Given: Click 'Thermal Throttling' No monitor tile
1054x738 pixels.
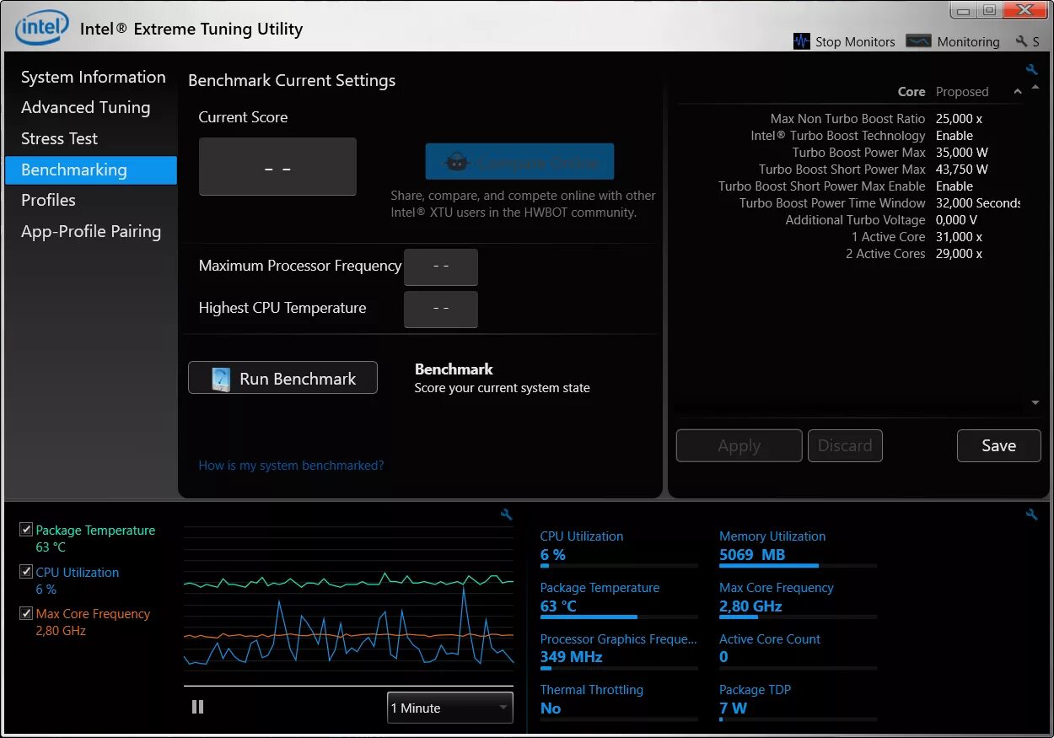Looking at the screenshot, I should (x=619, y=702).
